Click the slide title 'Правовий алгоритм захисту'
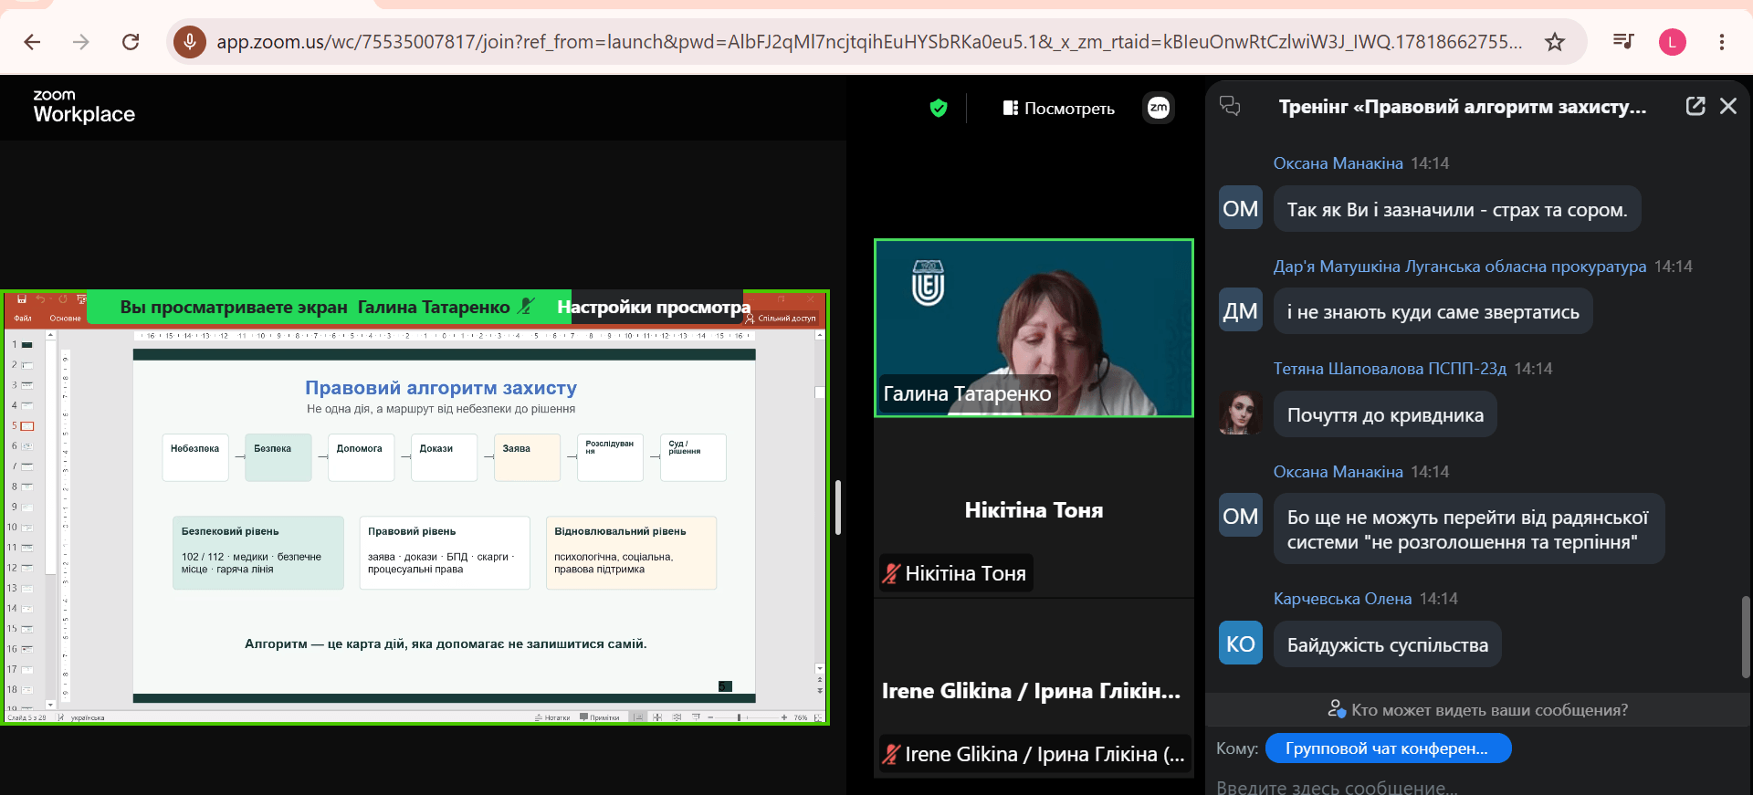1753x795 pixels. (441, 388)
